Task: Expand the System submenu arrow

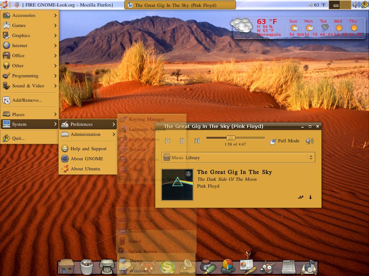Action: (55, 124)
